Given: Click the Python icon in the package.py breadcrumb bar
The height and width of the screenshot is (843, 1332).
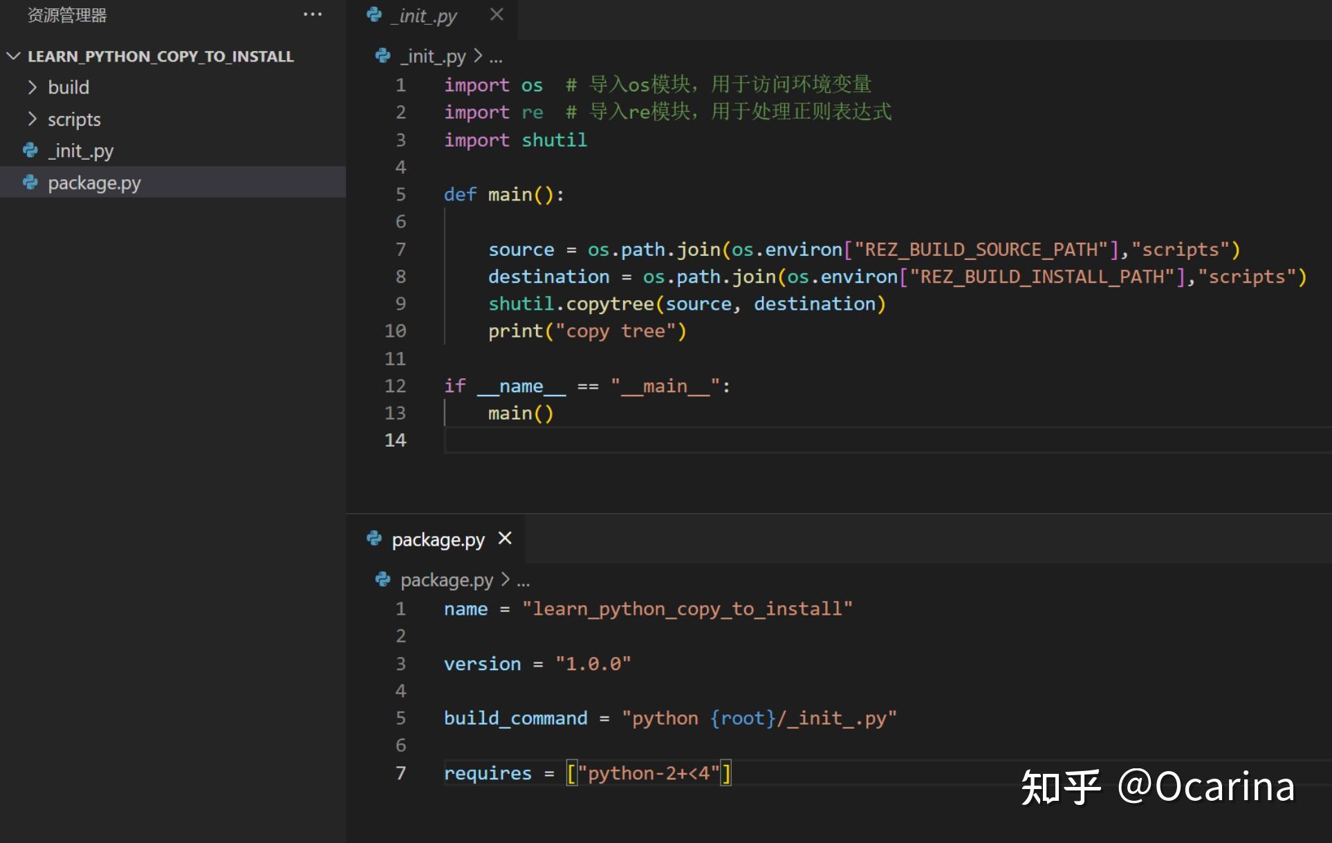Looking at the screenshot, I should coord(382,580).
